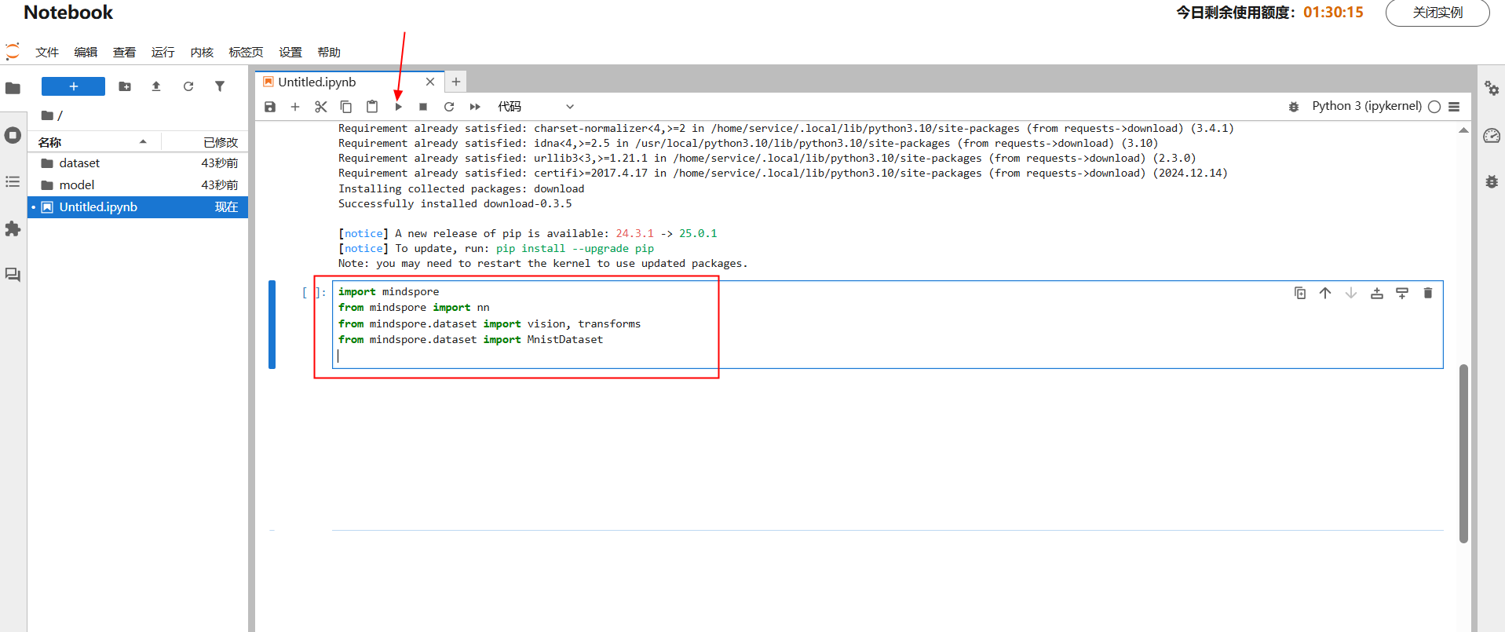The image size is (1505, 632).
Task: Interrupt the kernel with stop icon
Action: pos(423,107)
